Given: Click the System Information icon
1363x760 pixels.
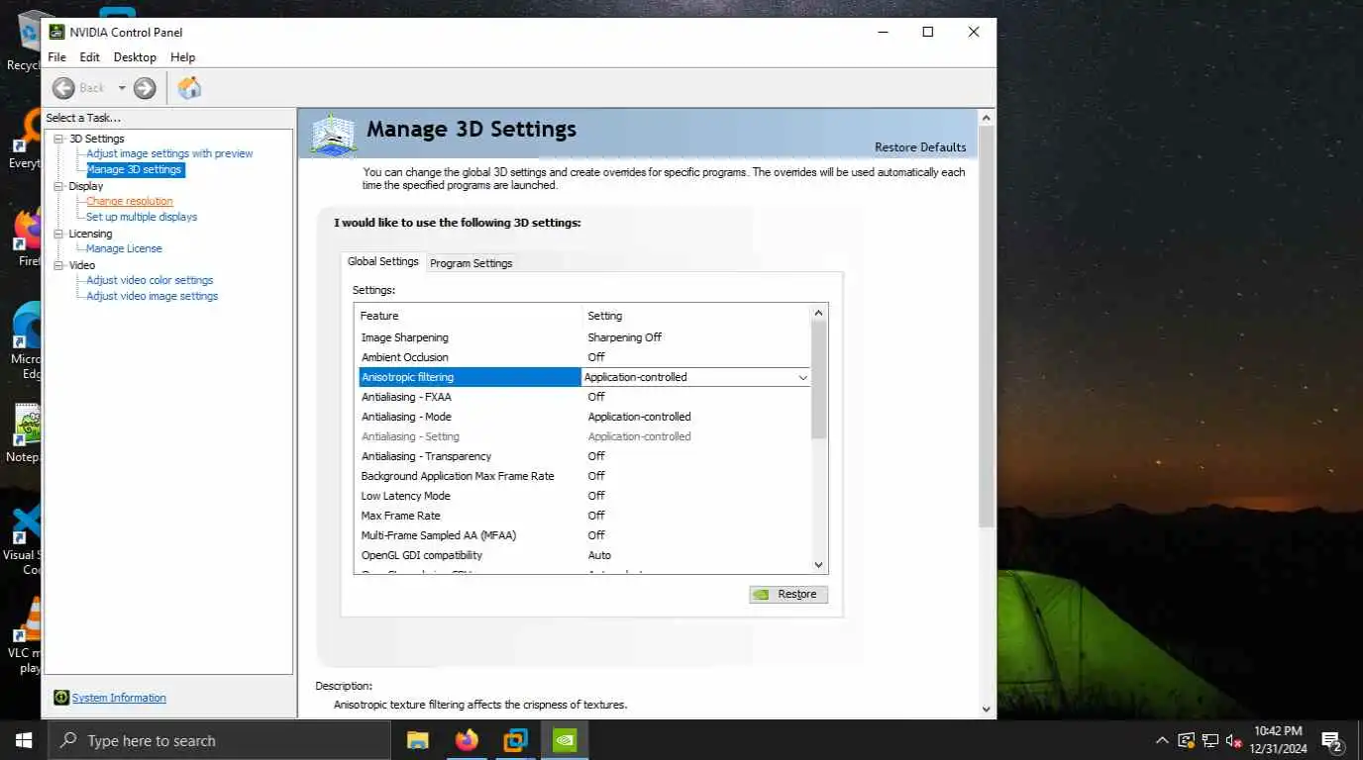Looking at the screenshot, I should (x=61, y=698).
